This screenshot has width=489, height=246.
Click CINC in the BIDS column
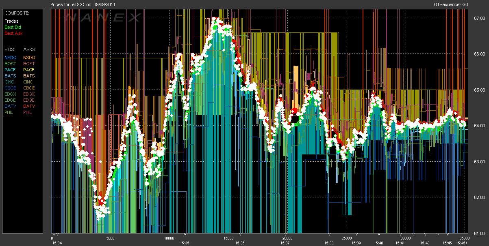click(10, 82)
